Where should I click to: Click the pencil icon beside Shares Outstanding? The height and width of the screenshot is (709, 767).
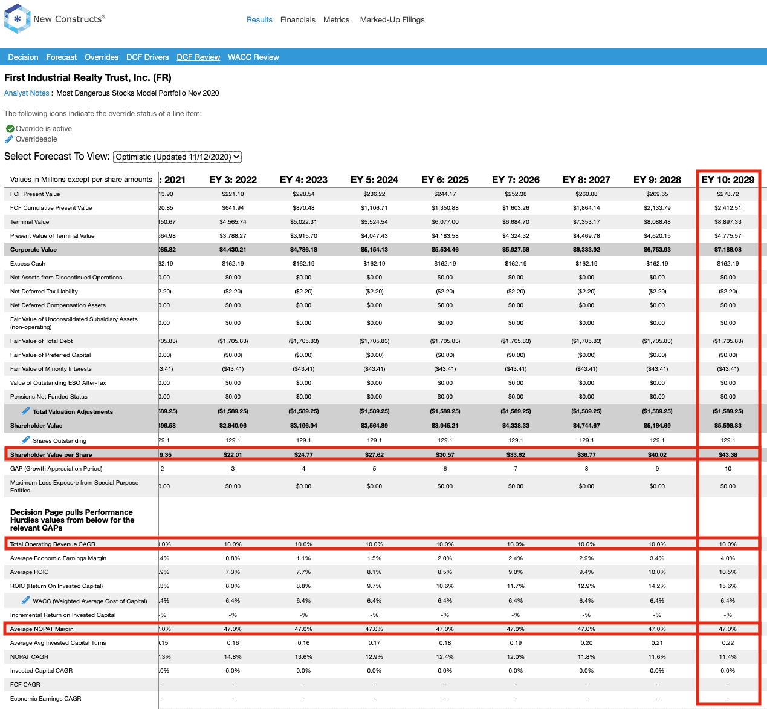(25, 440)
